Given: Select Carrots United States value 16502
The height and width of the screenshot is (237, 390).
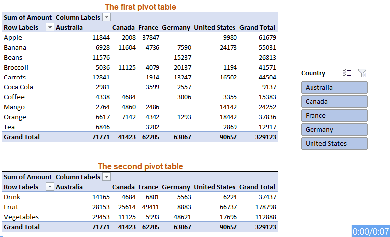Looking at the screenshot, I should coord(228,78).
